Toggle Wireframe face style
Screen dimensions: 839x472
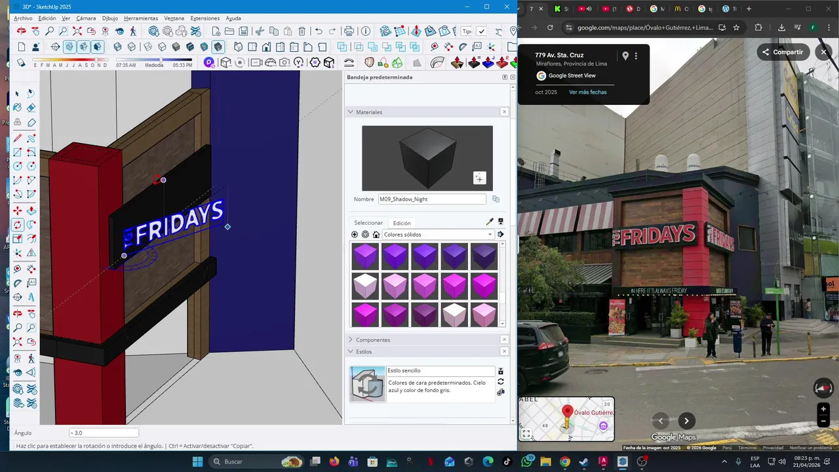147,47
